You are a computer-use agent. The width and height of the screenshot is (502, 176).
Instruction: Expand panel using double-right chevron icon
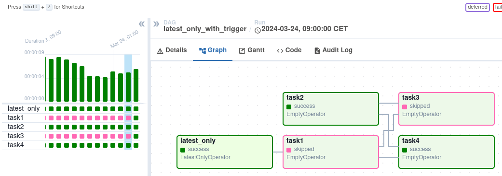(x=156, y=24)
